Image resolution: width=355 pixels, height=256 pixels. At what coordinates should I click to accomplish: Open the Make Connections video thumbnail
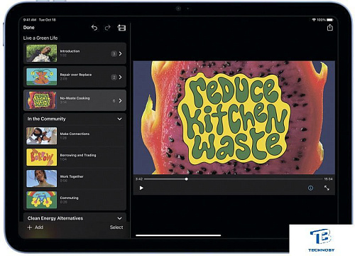42,136
